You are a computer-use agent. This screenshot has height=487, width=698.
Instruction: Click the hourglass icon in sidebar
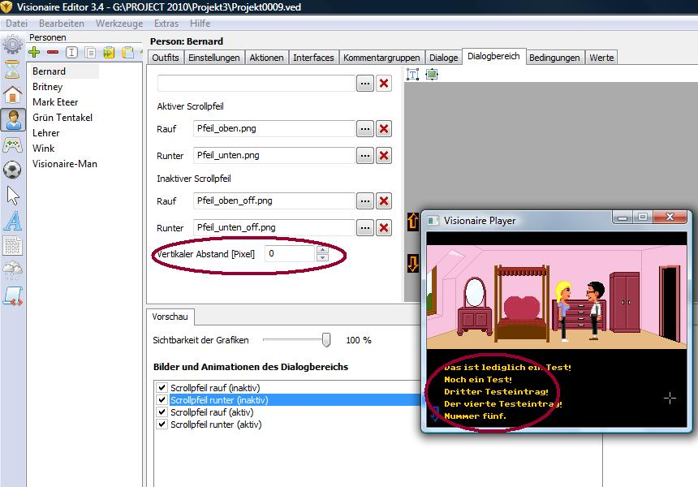(x=12, y=70)
